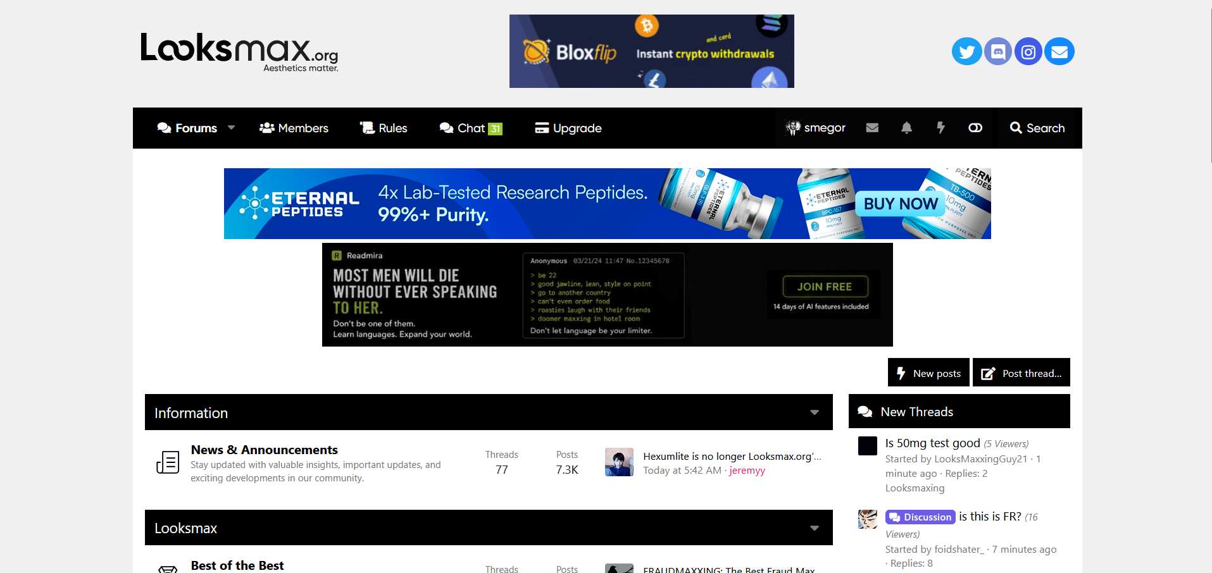Collapse the Looksmax category
The width and height of the screenshot is (1212, 573).
pyautogui.click(x=815, y=528)
